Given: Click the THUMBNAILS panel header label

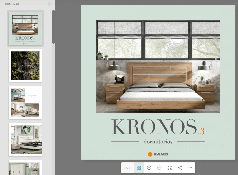Looking at the screenshot, I should coord(12,4).
